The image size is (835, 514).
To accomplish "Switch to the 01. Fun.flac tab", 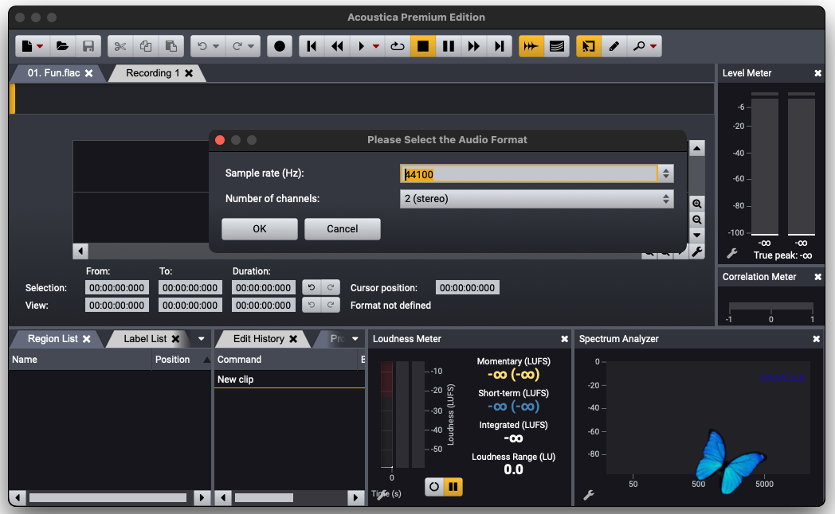I will 54,73.
